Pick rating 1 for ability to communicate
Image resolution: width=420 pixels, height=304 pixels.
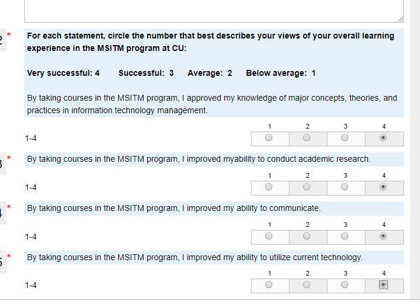[x=269, y=236]
